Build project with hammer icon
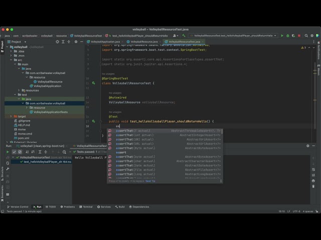Viewport: 321px width, 240px height. click(184, 35)
